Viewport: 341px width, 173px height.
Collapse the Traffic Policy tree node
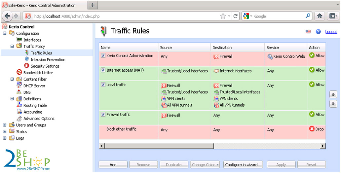pyautogui.click(x=12, y=47)
